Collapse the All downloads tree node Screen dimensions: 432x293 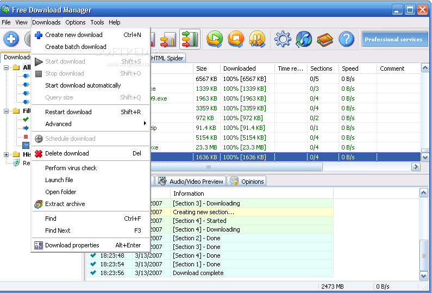pyautogui.click(x=7, y=67)
